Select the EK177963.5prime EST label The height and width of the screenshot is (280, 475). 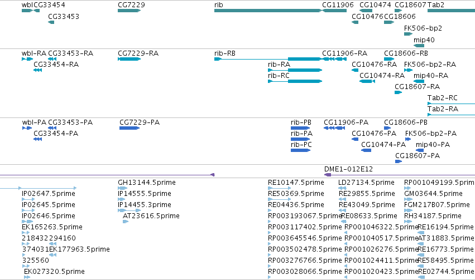pyautogui.click(x=79, y=250)
